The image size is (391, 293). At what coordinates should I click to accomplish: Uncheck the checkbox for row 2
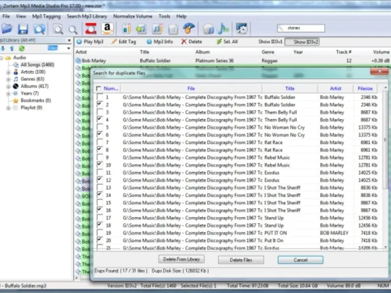click(x=100, y=104)
